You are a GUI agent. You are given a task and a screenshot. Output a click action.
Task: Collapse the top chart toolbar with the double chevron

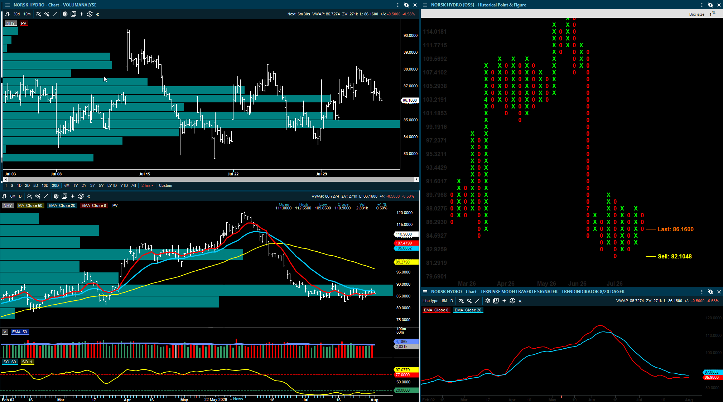tap(98, 14)
